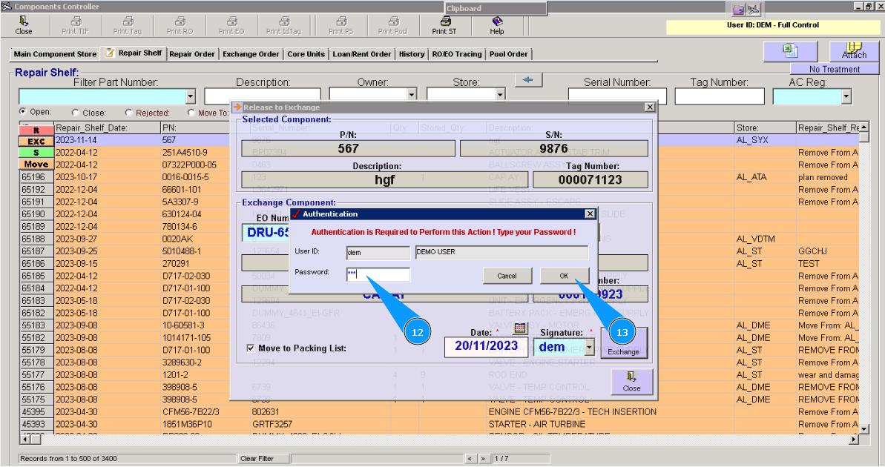Switch to Loan/Rent Order tab

pyautogui.click(x=362, y=54)
